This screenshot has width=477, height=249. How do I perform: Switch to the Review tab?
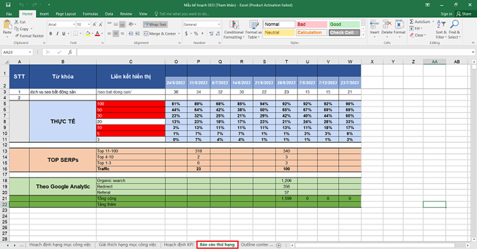126,14
